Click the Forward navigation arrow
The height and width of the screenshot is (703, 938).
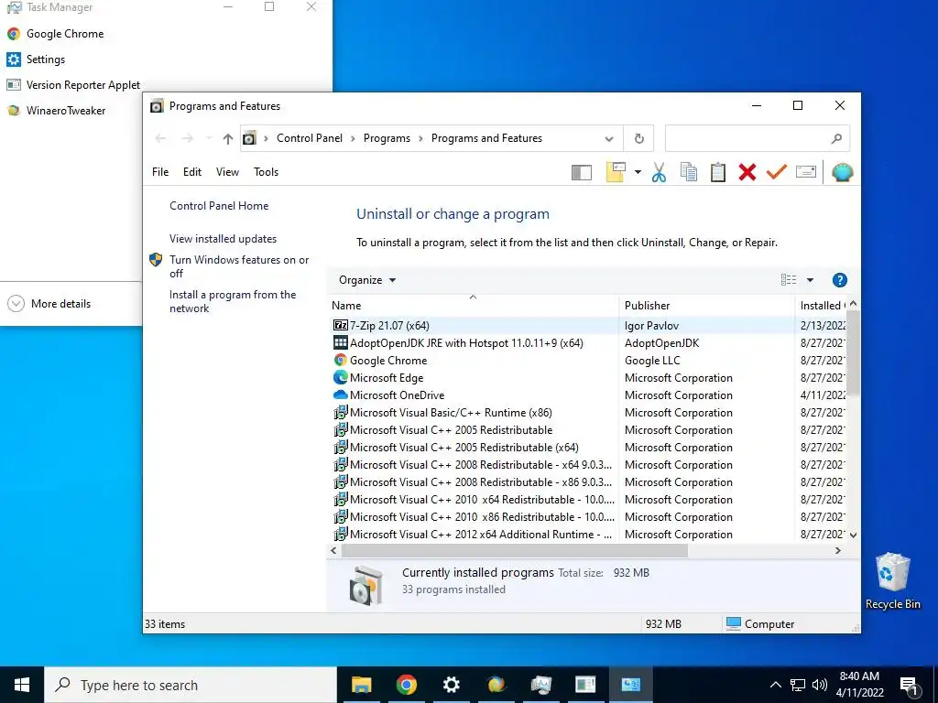(187, 139)
